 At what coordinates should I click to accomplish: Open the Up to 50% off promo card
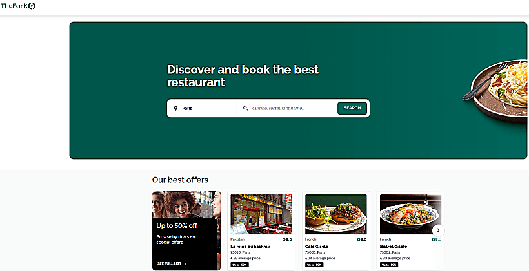coord(186,230)
